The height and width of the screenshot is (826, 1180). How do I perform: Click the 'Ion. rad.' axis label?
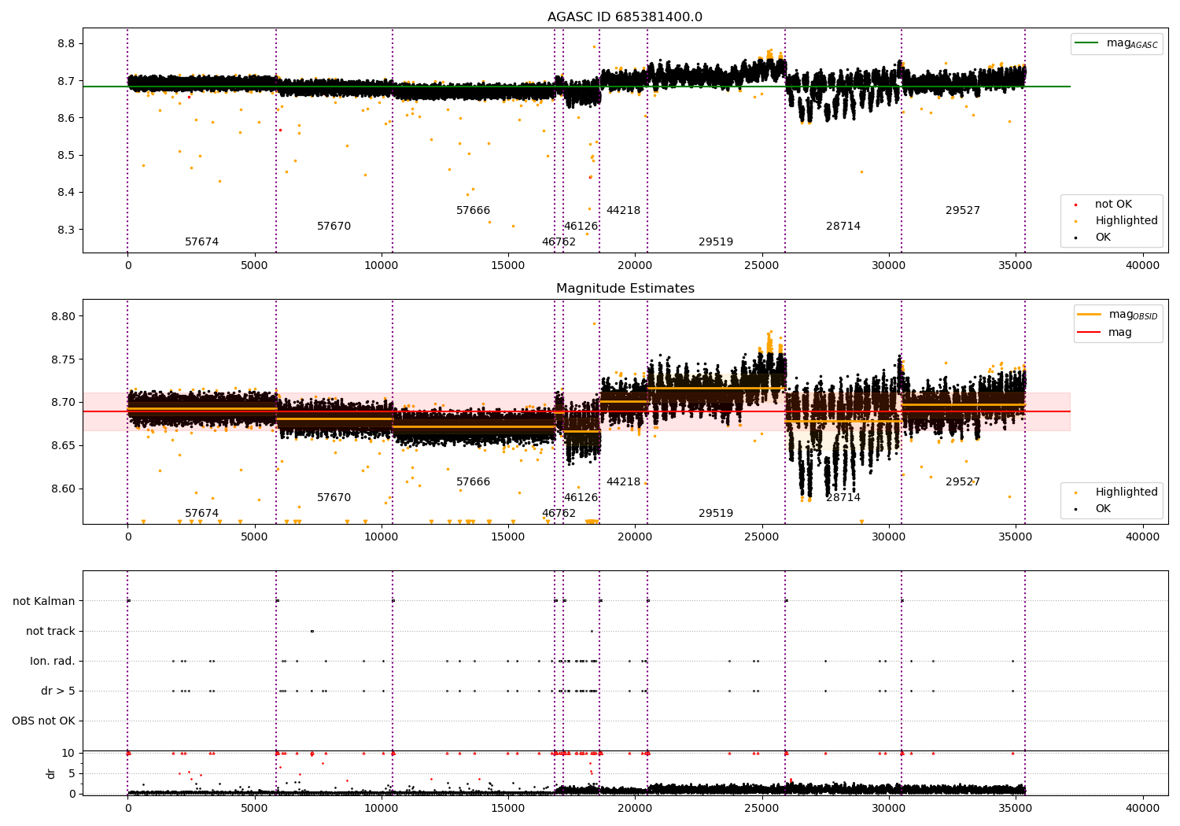53,661
